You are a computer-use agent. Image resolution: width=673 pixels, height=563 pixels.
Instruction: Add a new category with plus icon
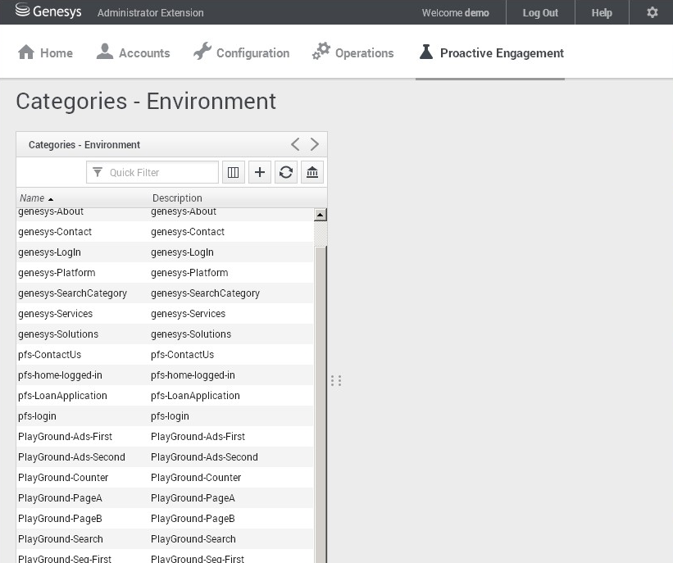(260, 172)
